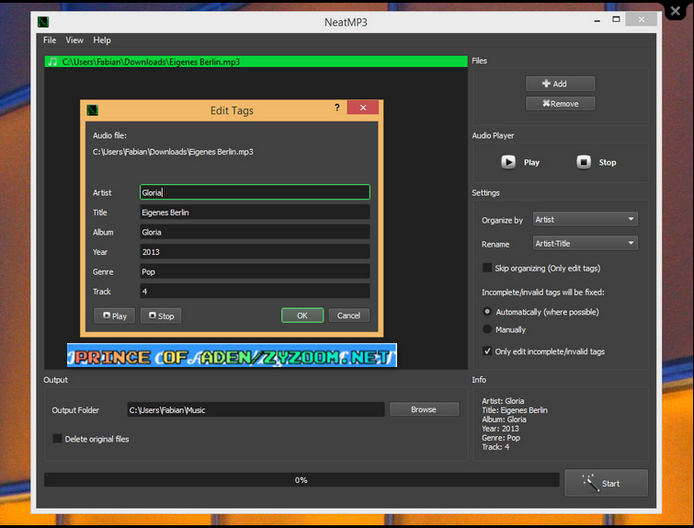Open the Help menu
This screenshot has height=528, width=694.
(x=102, y=40)
